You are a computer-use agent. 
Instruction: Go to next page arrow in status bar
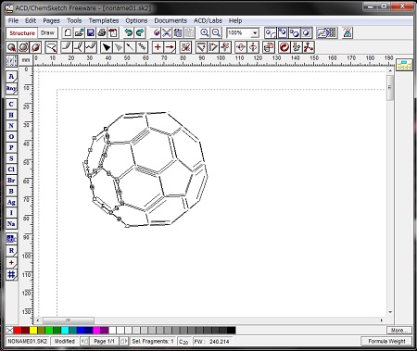click(x=123, y=341)
